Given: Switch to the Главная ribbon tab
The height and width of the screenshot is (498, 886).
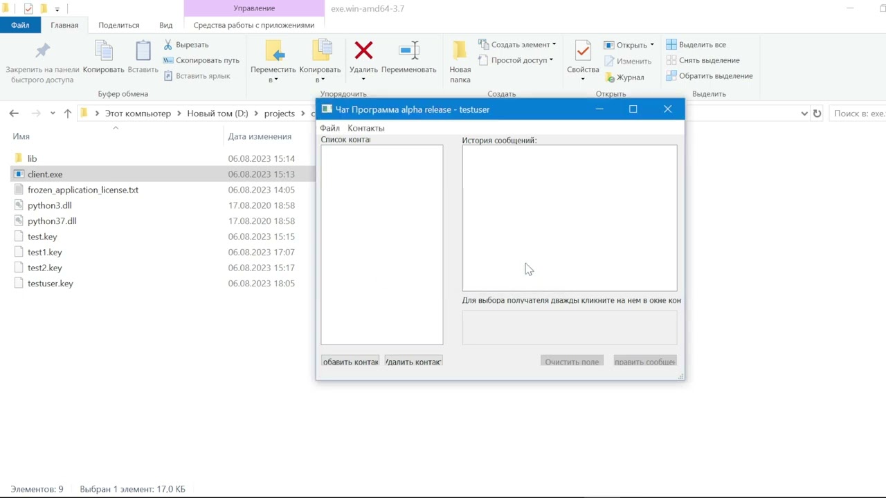Looking at the screenshot, I should coord(64,25).
